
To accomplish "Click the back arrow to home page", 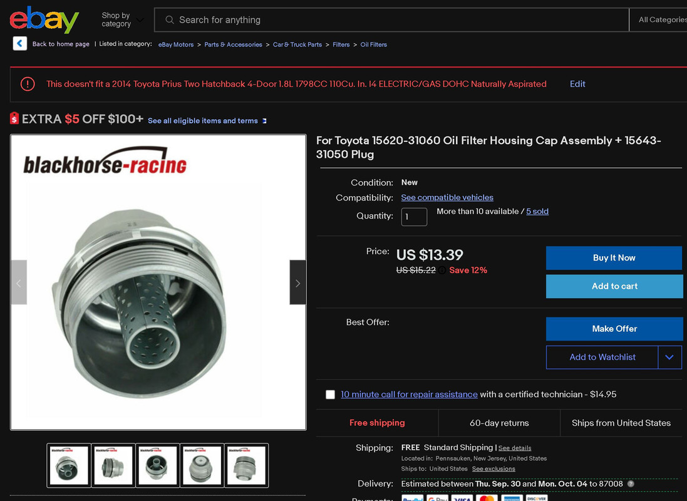I will [19, 43].
